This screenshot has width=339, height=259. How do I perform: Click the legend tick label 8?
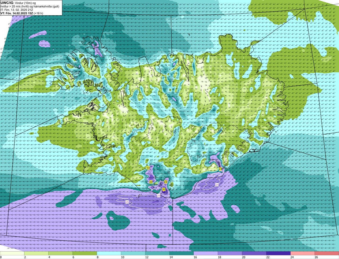pyautogui.click(x=97, y=257)
